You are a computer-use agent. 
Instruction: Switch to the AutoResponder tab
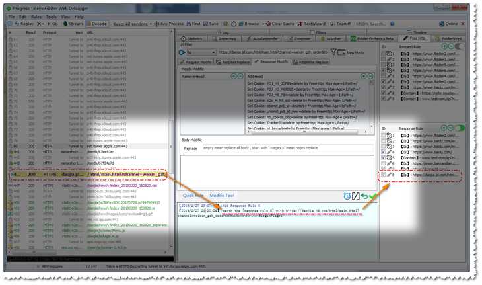(263, 39)
